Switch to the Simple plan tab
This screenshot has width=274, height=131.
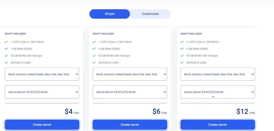click(109, 14)
